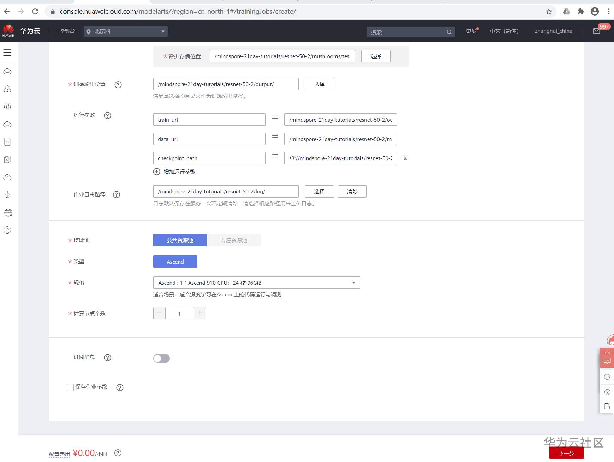This screenshot has width=614, height=462.
Task: Open the question mark floating help icon
Action: pos(607,392)
